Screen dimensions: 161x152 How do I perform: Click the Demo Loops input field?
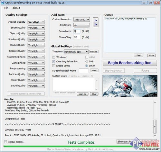click(77, 31)
